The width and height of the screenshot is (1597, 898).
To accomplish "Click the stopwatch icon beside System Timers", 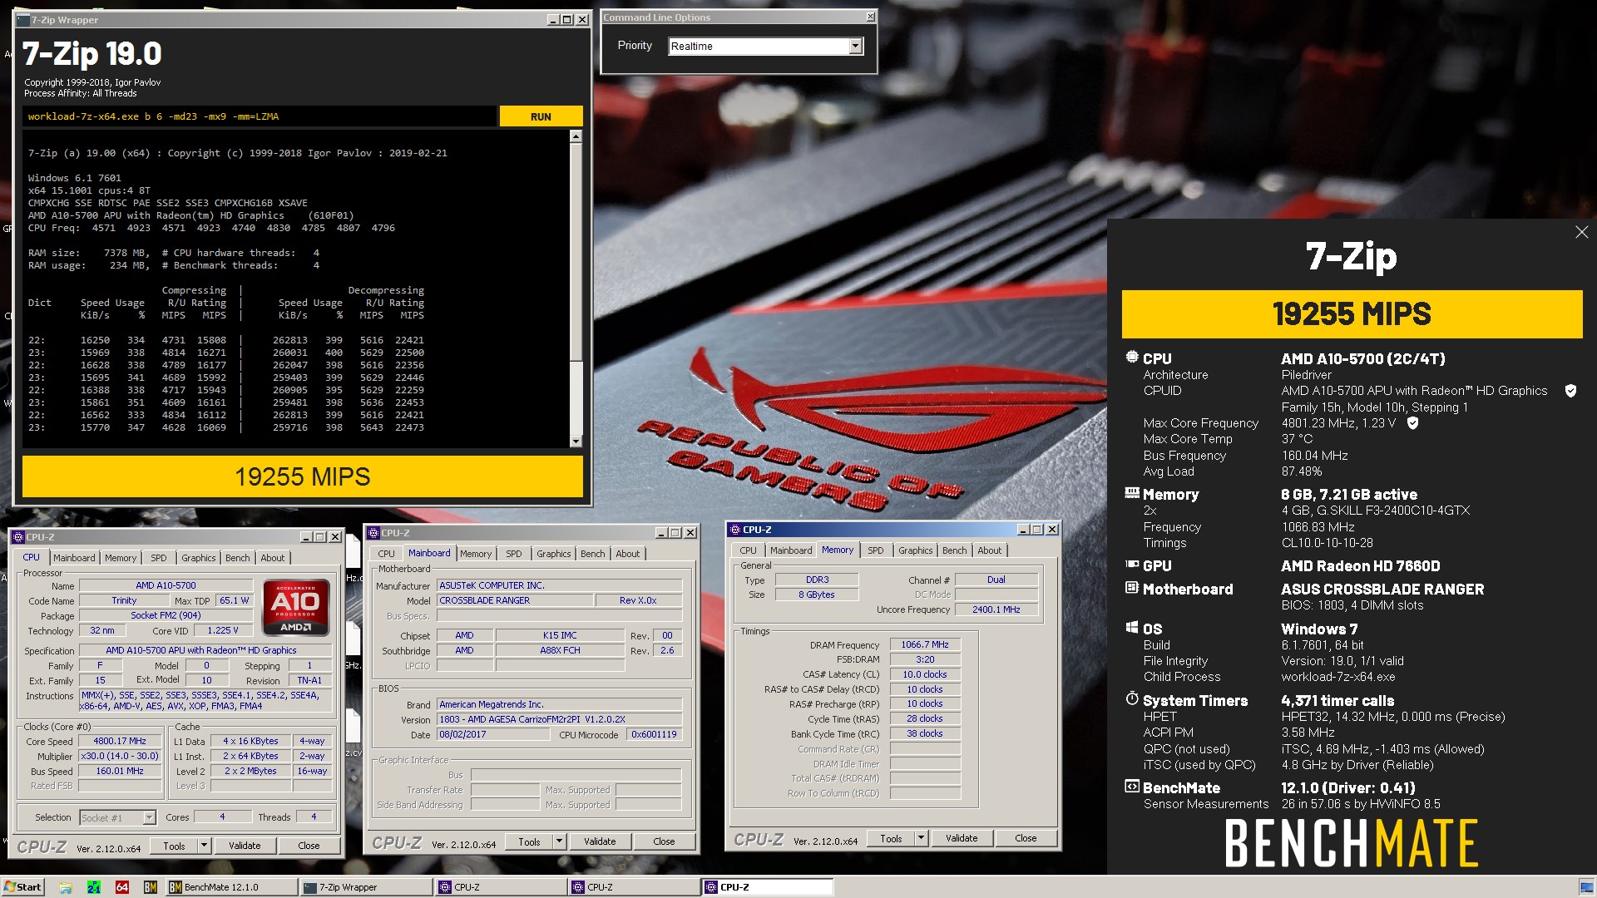I will point(1131,698).
